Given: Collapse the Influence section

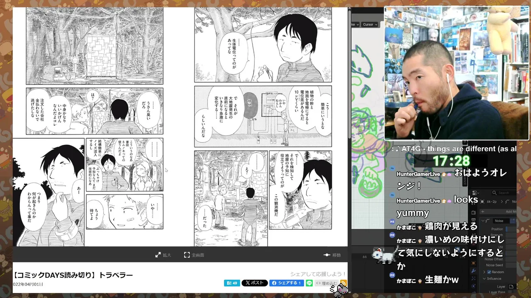Looking at the screenshot, I should tap(484, 279).
